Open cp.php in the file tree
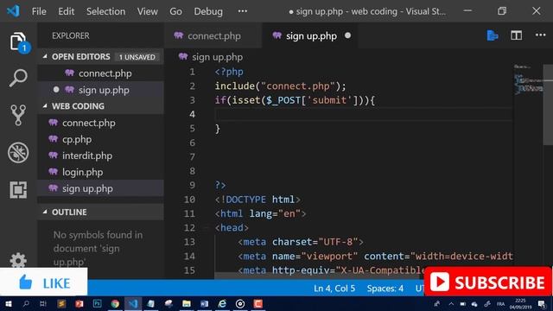Image resolution: width=553 pixels, height=311 pixels. tap(100, 139)
